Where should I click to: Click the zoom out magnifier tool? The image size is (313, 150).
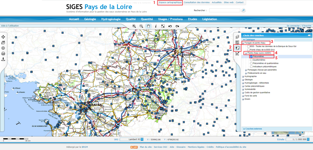pos(141,26)
